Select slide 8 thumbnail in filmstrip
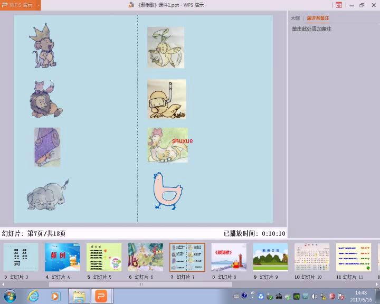Screen dimensions: 380x304 (x=229, y=257)
